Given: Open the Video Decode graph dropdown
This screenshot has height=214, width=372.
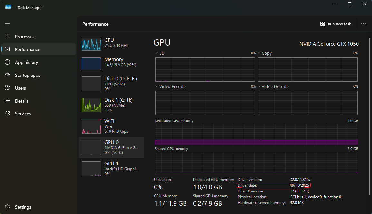Looking at the screenshot, I should coord(259,87).
